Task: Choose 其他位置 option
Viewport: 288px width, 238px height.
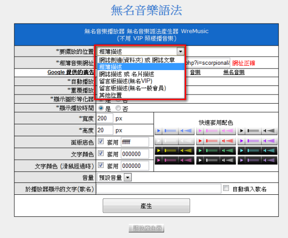Action: [x=141, y=95]
